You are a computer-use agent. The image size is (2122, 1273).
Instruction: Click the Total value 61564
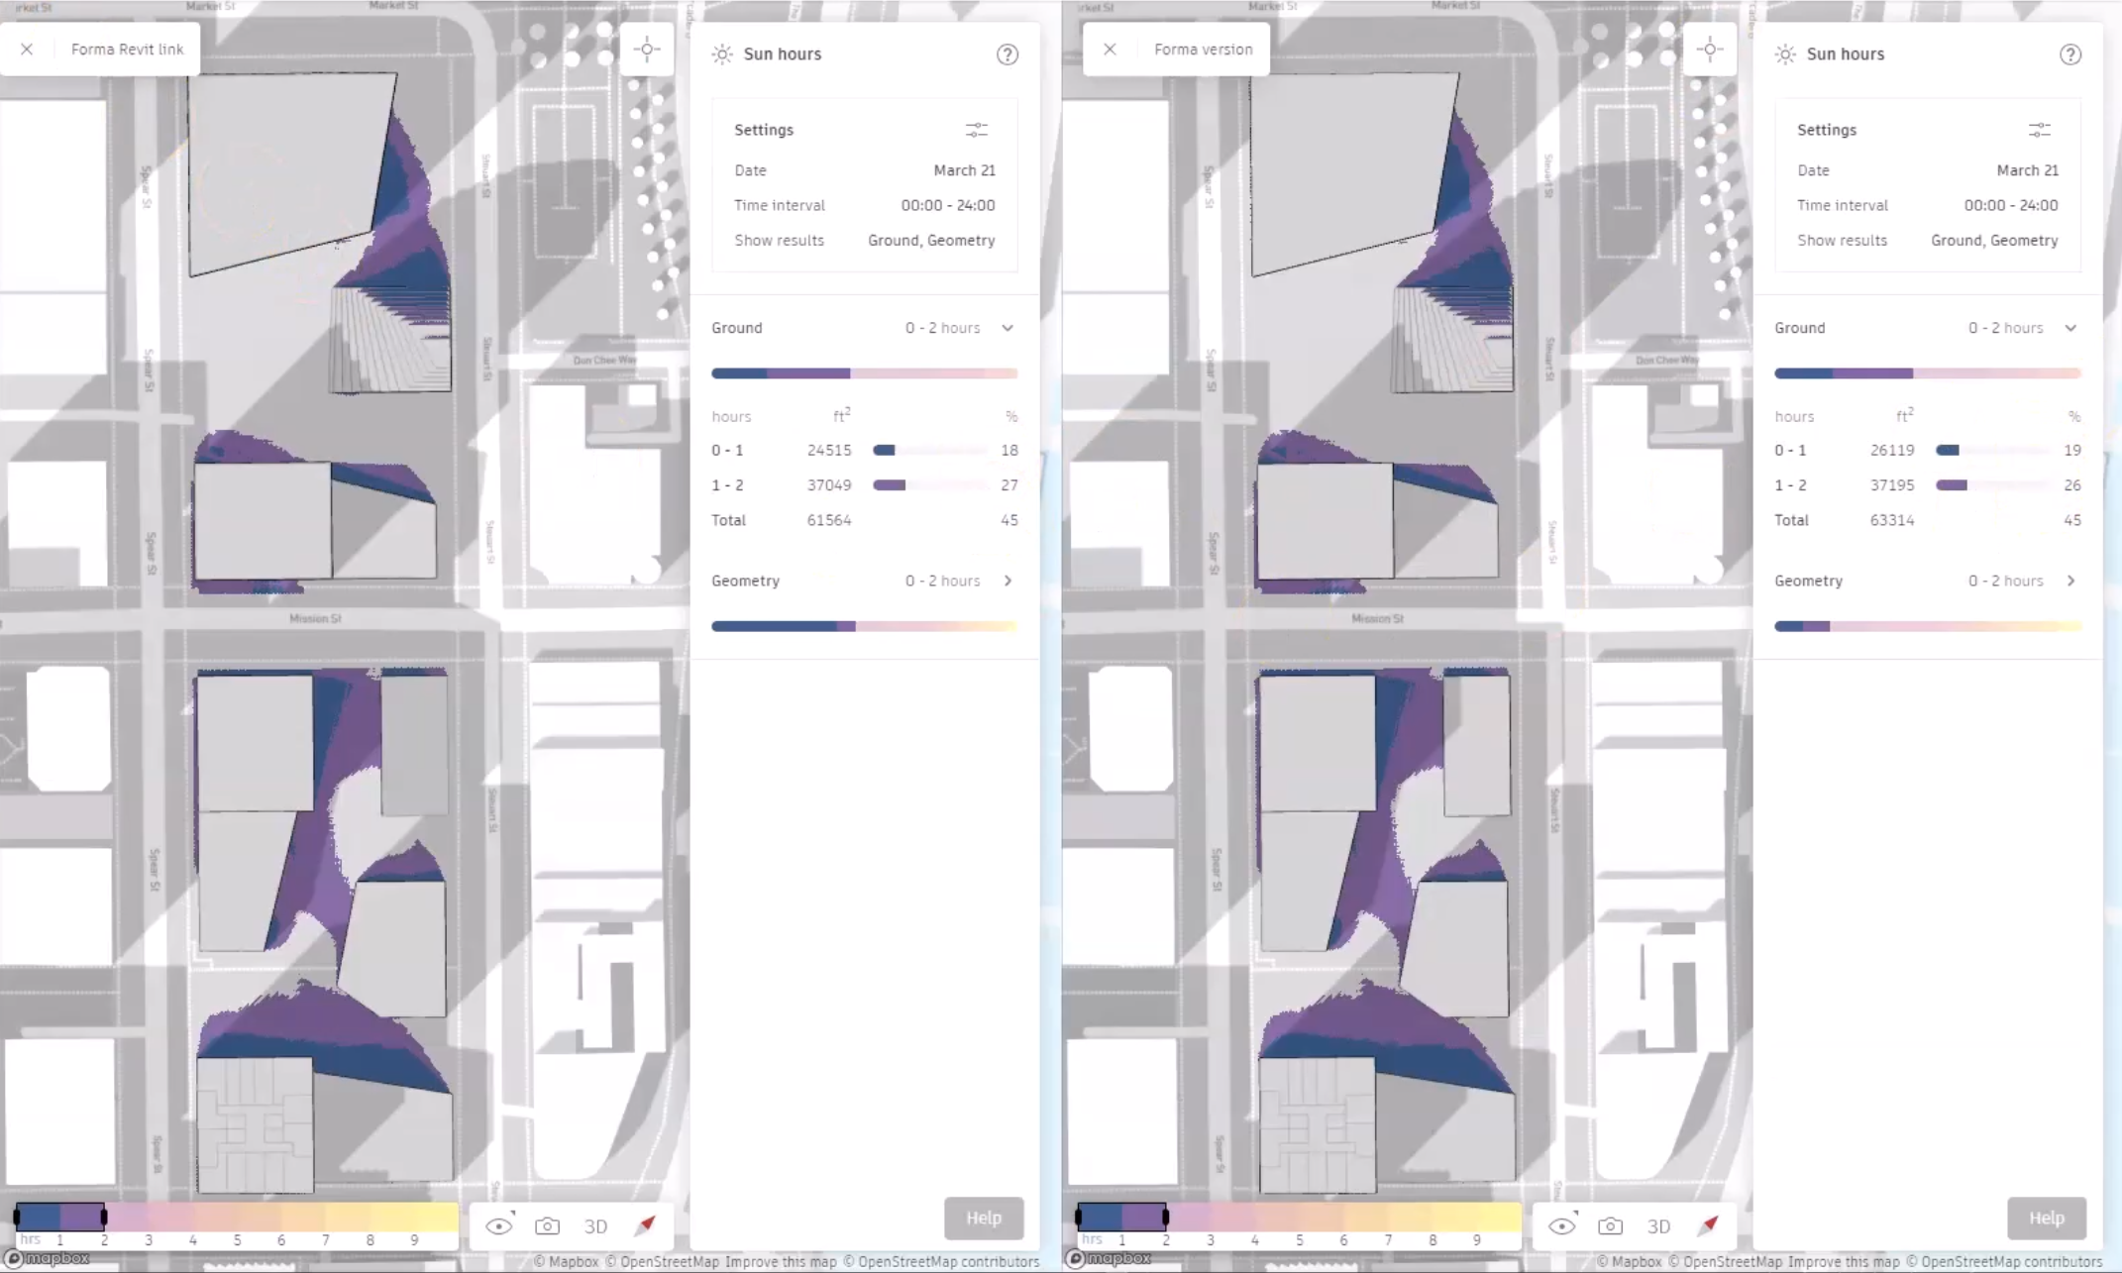tap(829, 520)
